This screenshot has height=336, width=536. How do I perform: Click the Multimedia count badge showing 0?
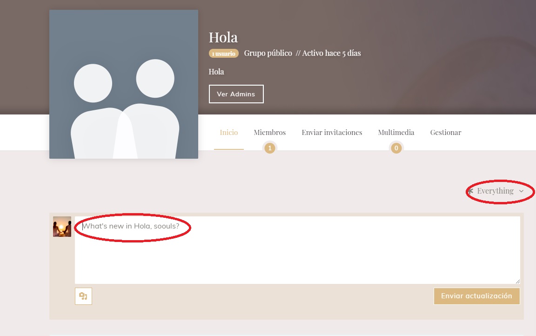396,148
